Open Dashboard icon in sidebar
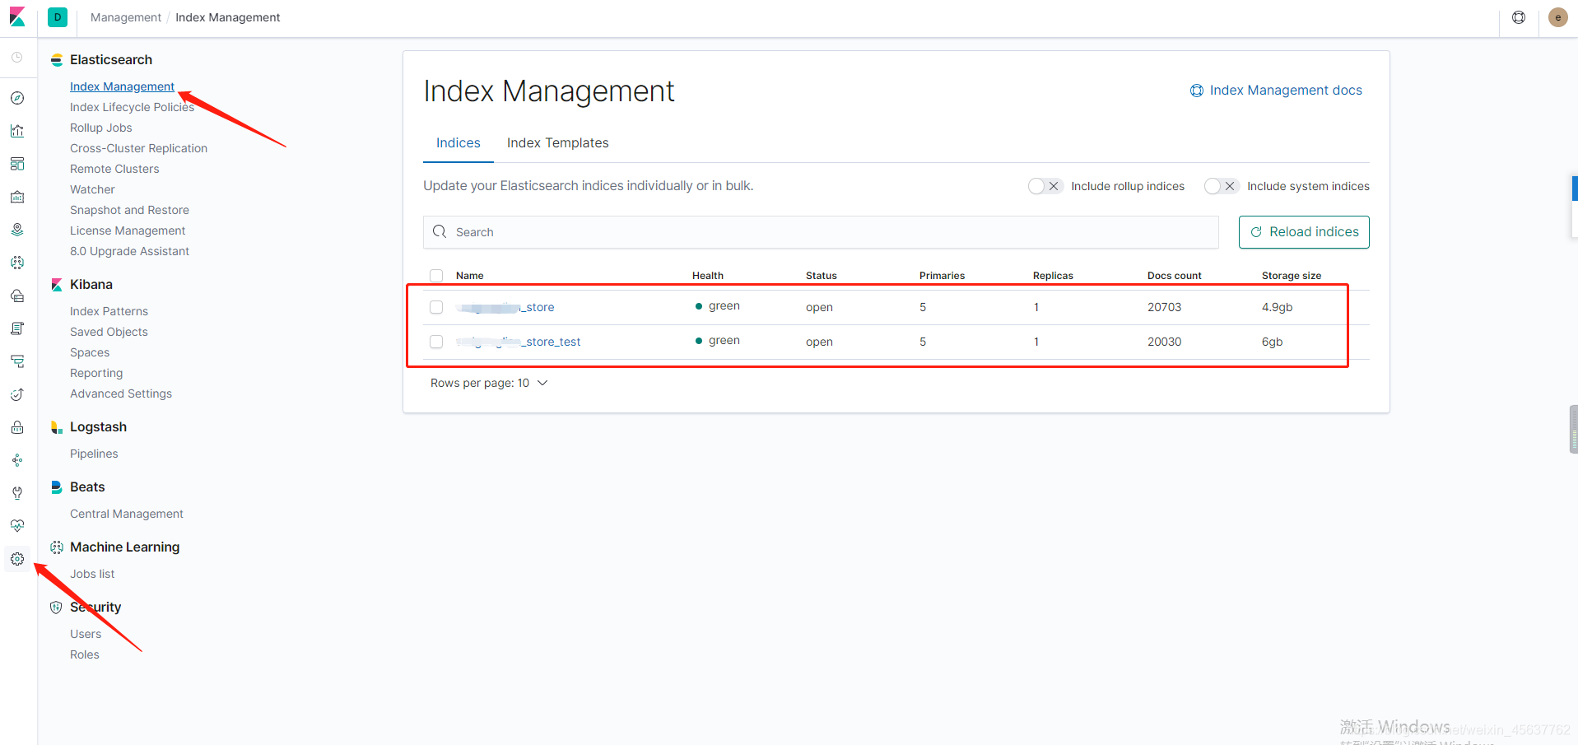Screen dimensions: 1578x745 (x=17, y=164)
